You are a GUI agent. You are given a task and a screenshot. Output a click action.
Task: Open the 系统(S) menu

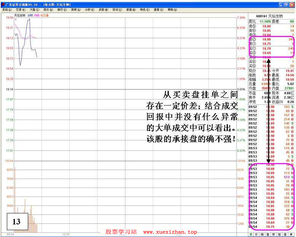tap(7, 10)
